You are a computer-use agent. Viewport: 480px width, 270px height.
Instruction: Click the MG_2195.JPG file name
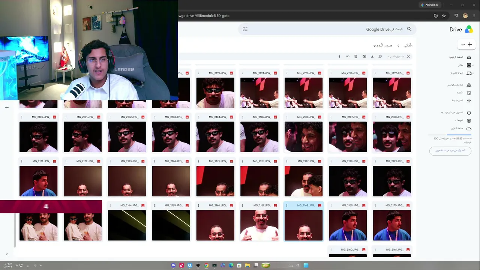[307, 73]
